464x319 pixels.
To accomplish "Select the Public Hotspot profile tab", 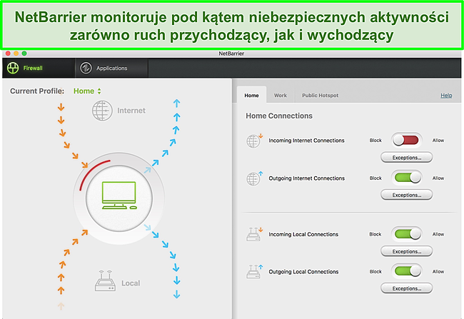I will point(320,96).
